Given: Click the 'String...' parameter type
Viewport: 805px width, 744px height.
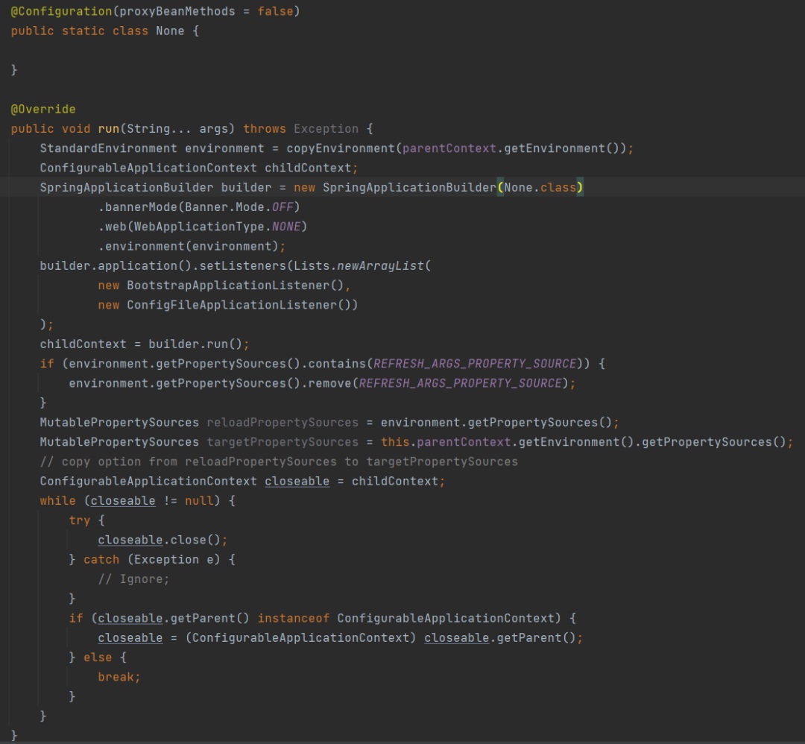Looking at the screenshot, I should coord(159,129).
